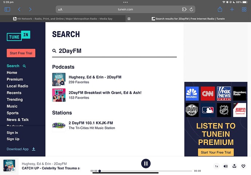Click the ESPN Radio logo
Viewport: 251px width, 175px height.
pos(240,110)
